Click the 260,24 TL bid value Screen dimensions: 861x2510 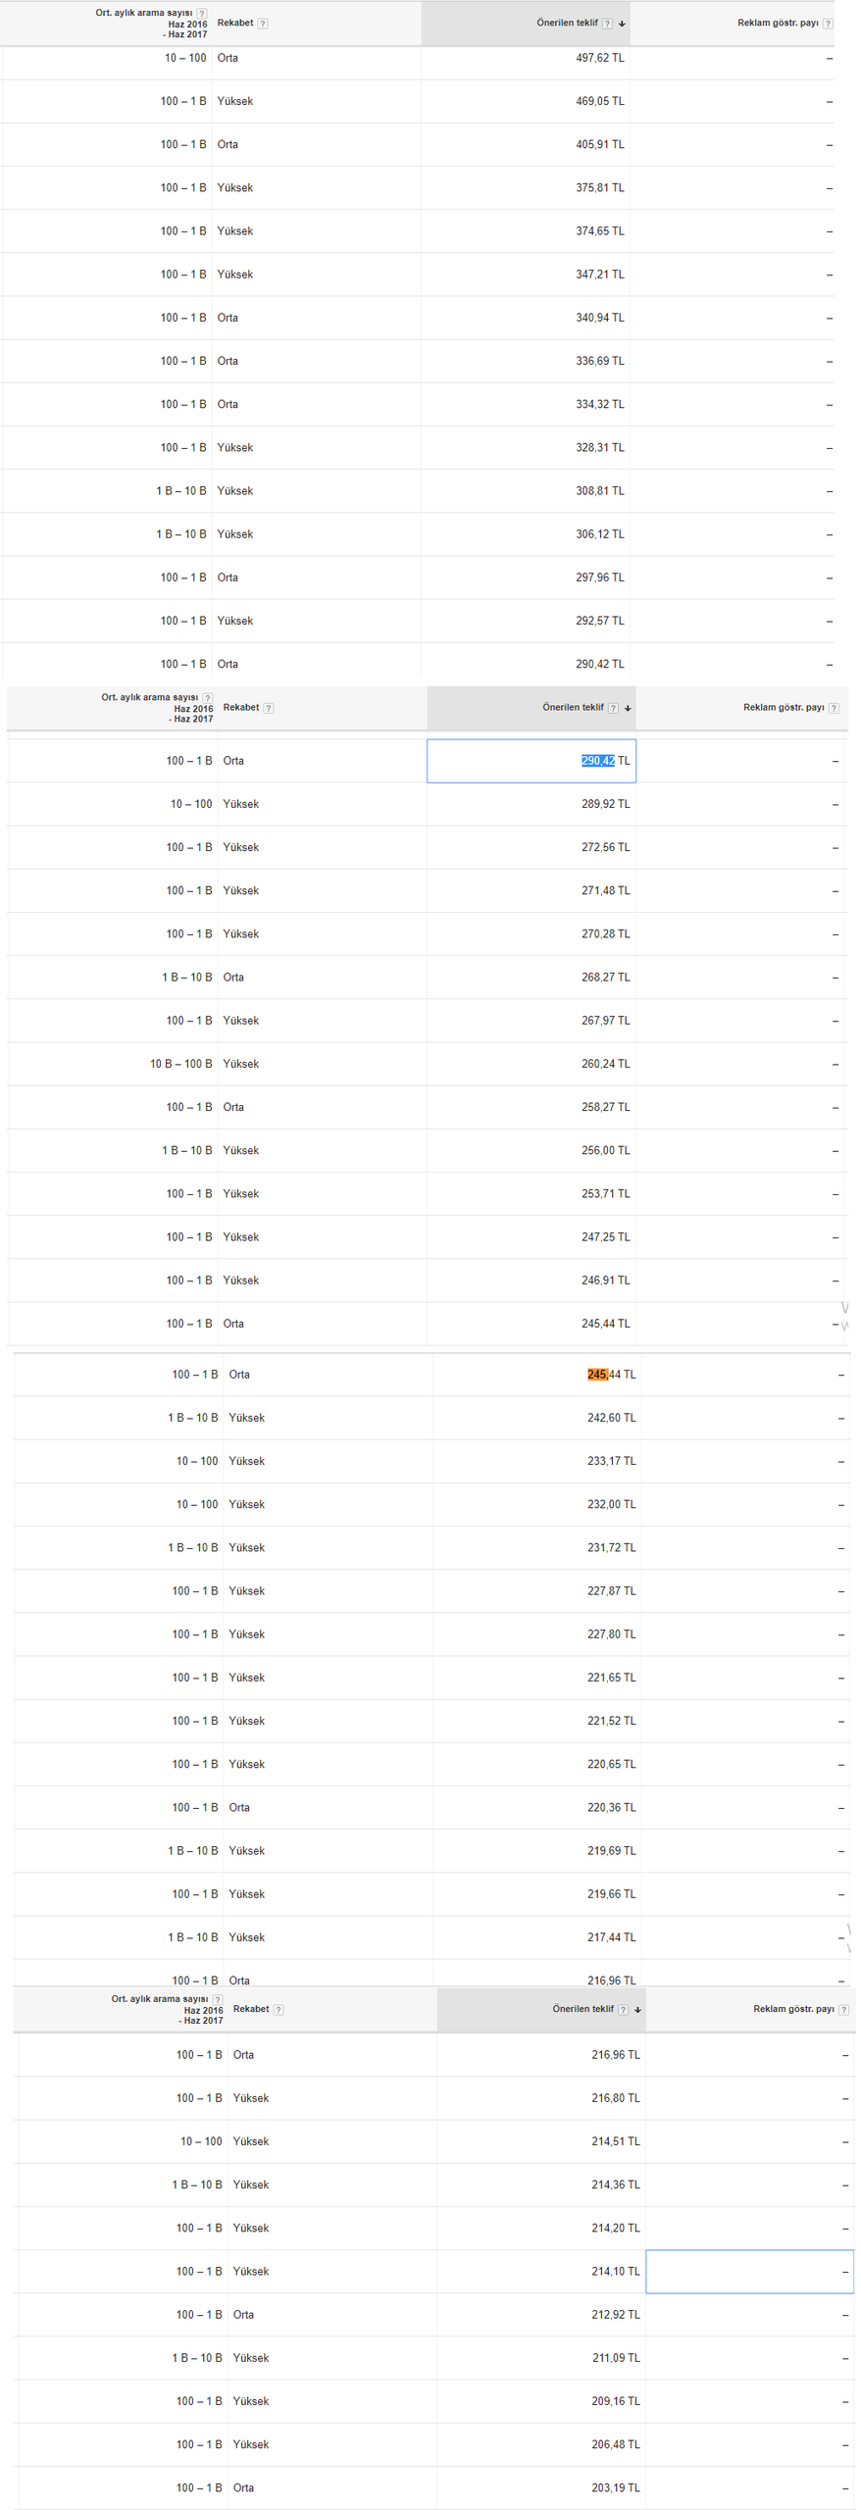605,1064
